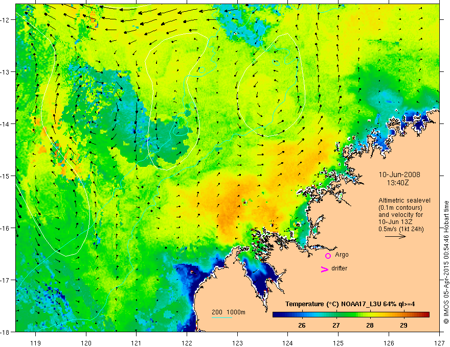The height and width of the screenshot is (347, 450).
Task: Click the '-14' latitude axis label
Action: 6,124
